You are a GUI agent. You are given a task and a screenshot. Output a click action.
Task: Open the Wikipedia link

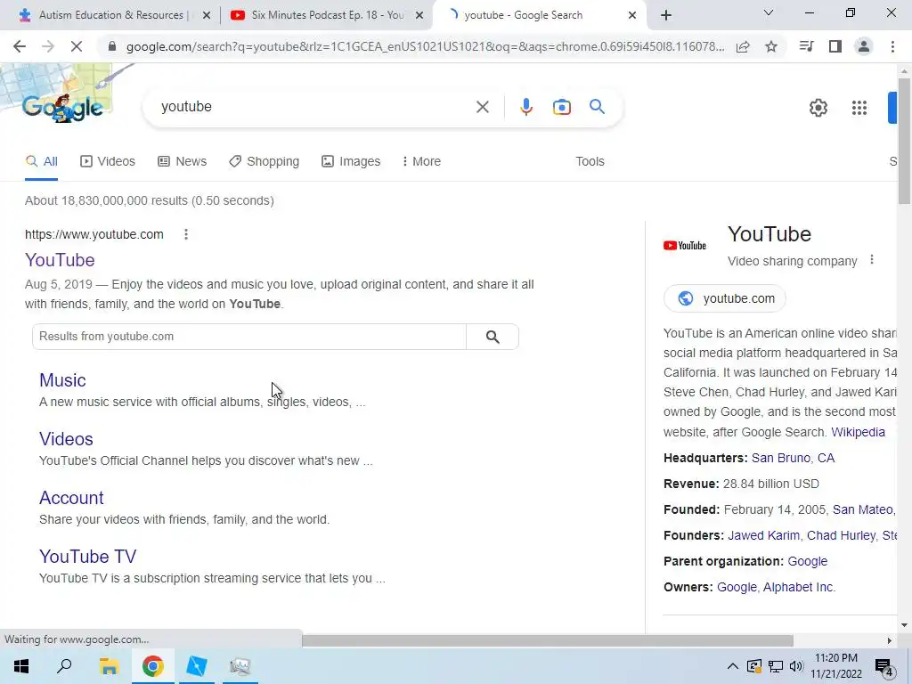(858, 432)
